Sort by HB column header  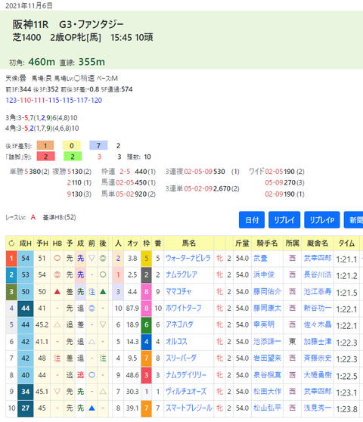point(57,244)
